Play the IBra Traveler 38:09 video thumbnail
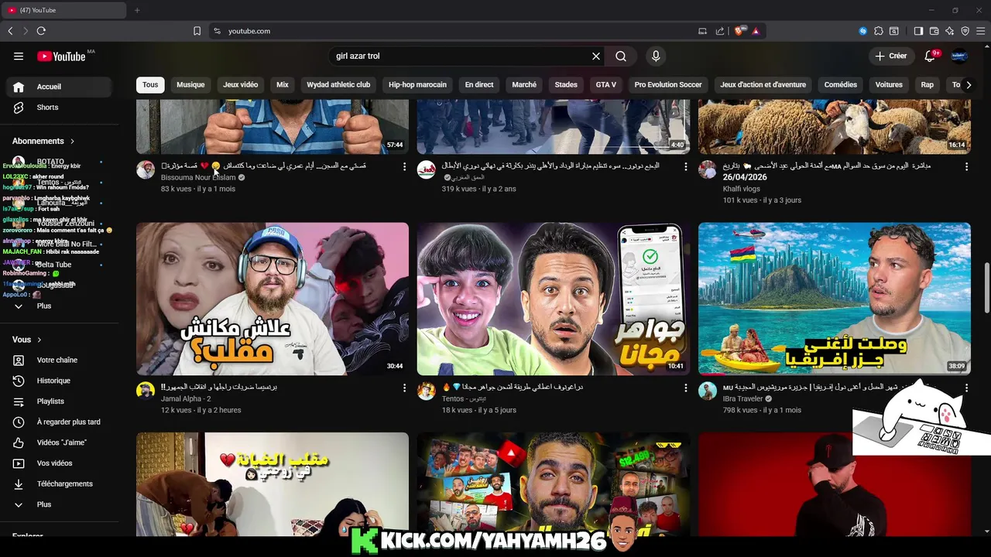Viewport: 991px width, 557px height. [835, 299]
